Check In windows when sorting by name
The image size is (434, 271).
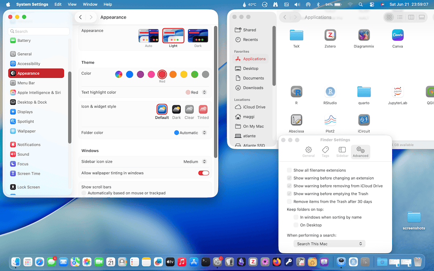(x=296, y=217)
